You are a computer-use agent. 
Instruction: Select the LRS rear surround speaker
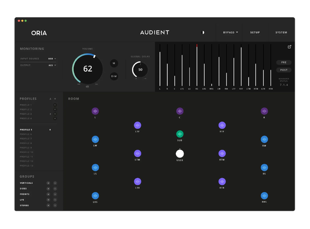[x=95, y=196]
